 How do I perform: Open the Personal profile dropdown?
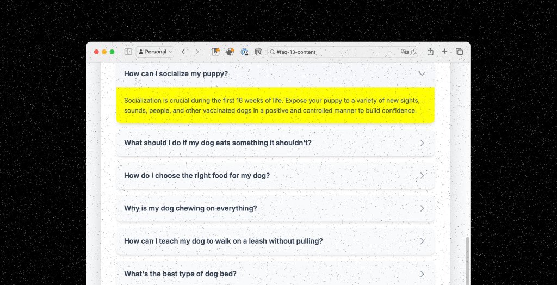[x=155, y=52]
